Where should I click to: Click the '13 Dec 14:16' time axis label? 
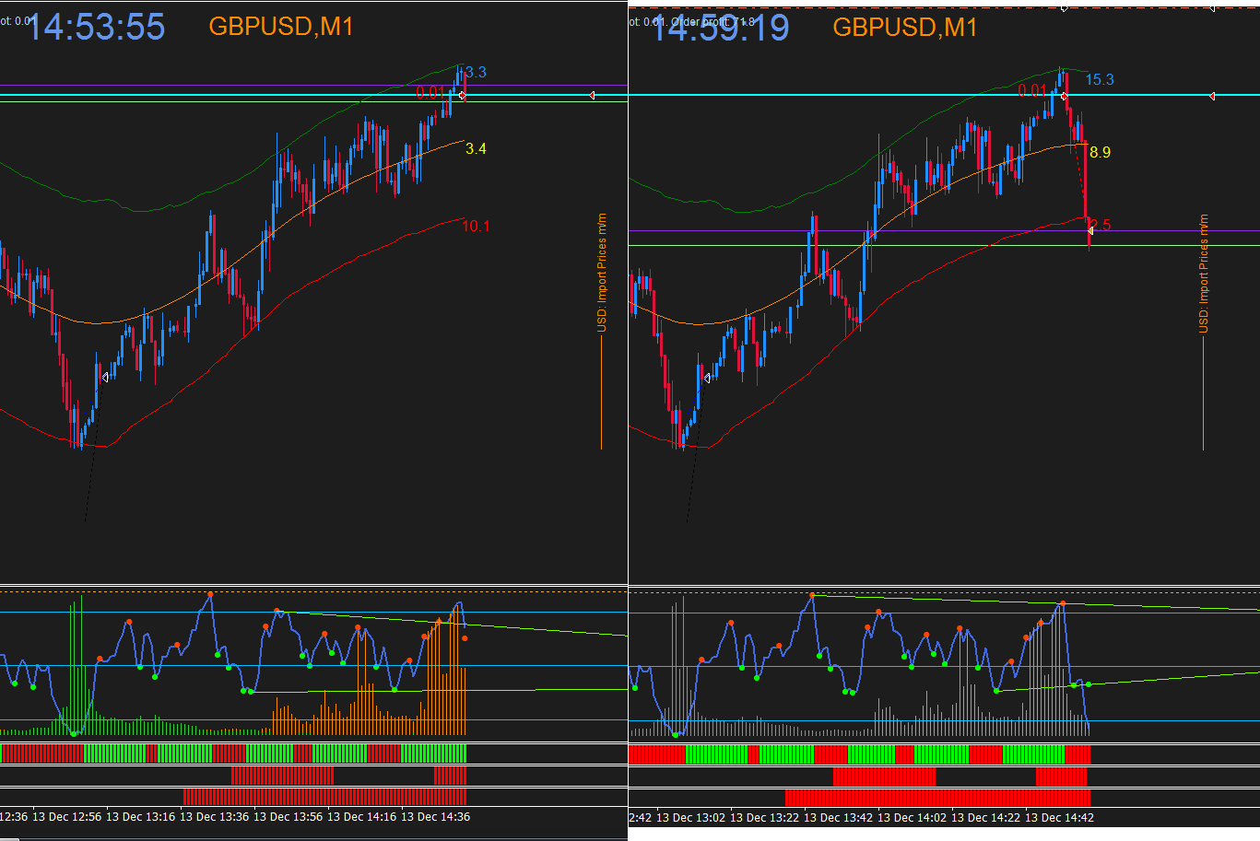coord(361,816)
